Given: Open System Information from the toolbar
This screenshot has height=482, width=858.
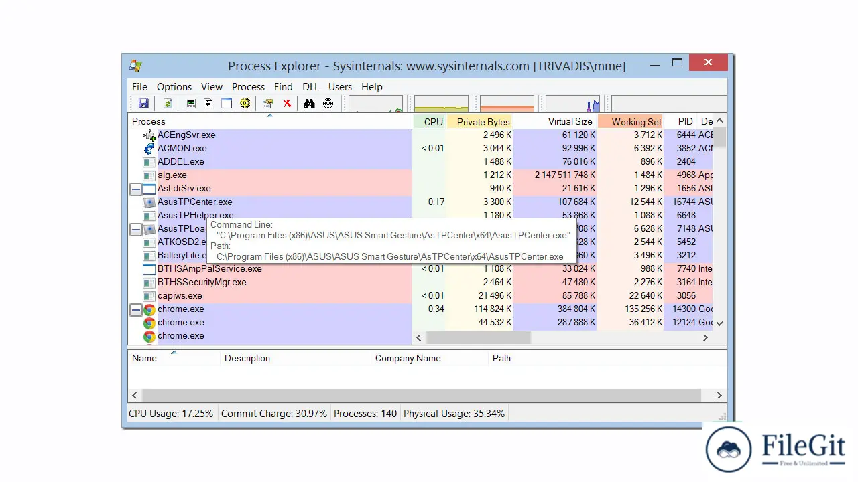Looking at the screenshot, I should [x=191, y=104].
